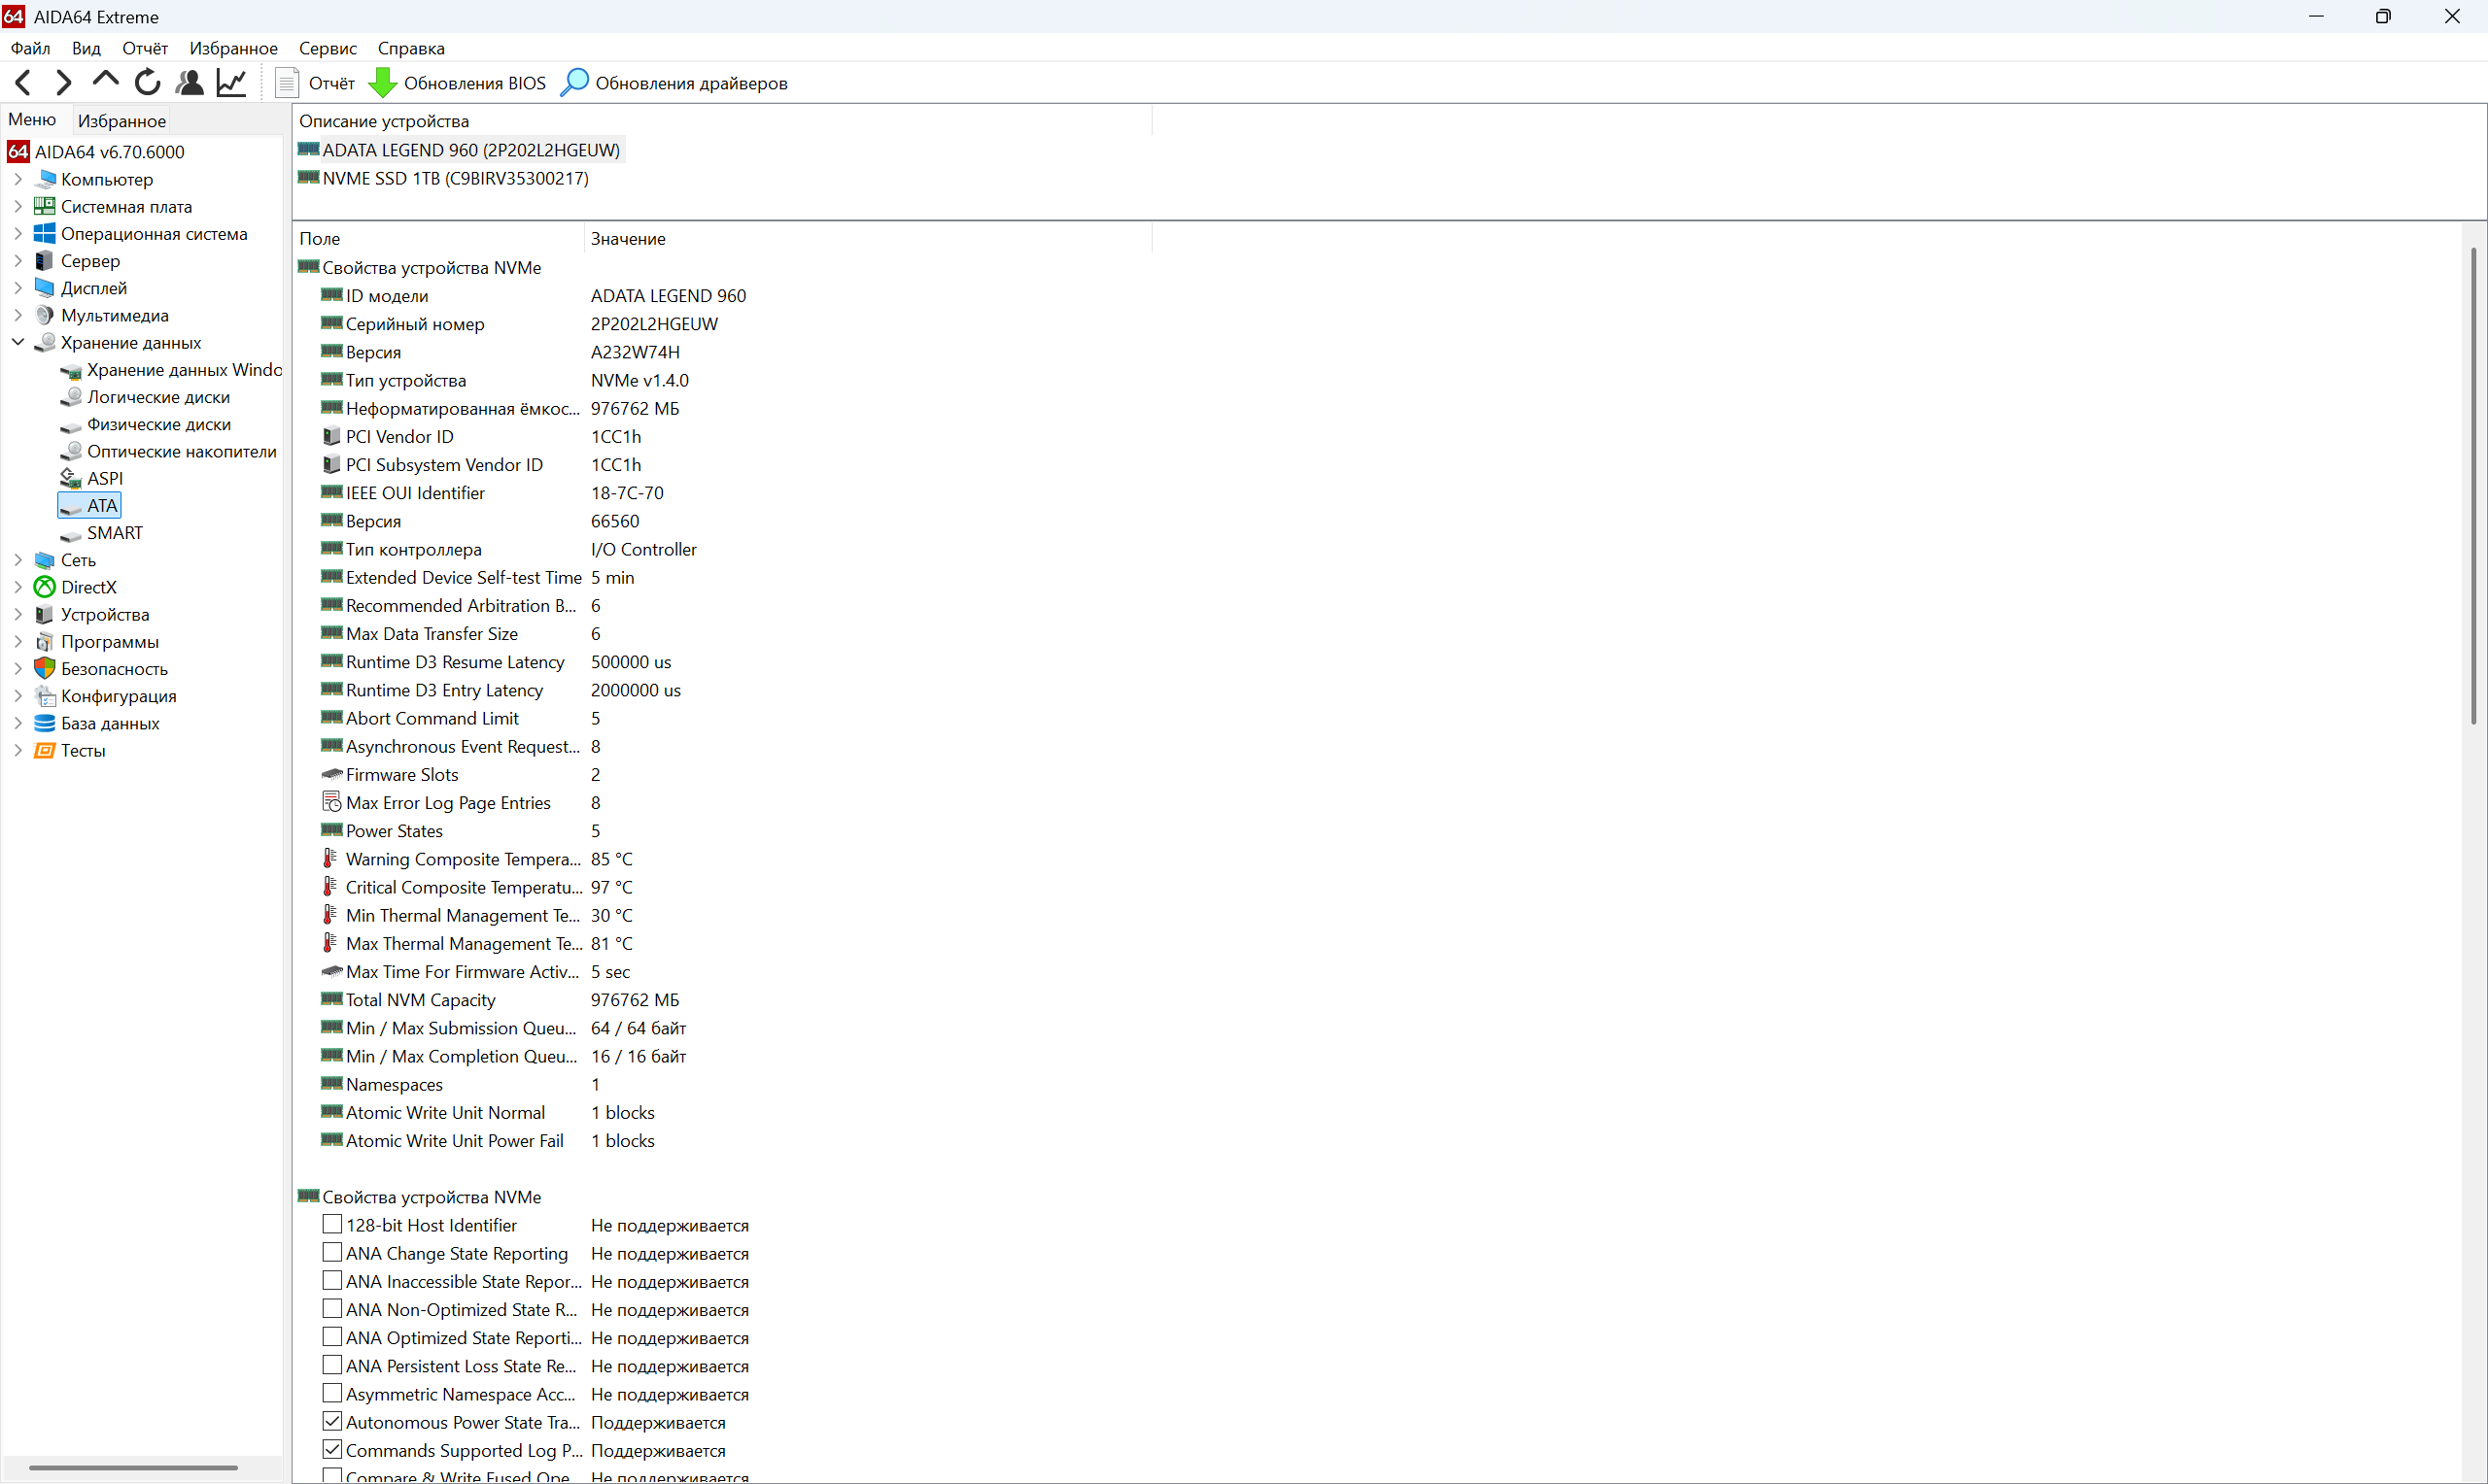Open the Сервис menu
The image size is (2488, 1484).
click(328, 48)
